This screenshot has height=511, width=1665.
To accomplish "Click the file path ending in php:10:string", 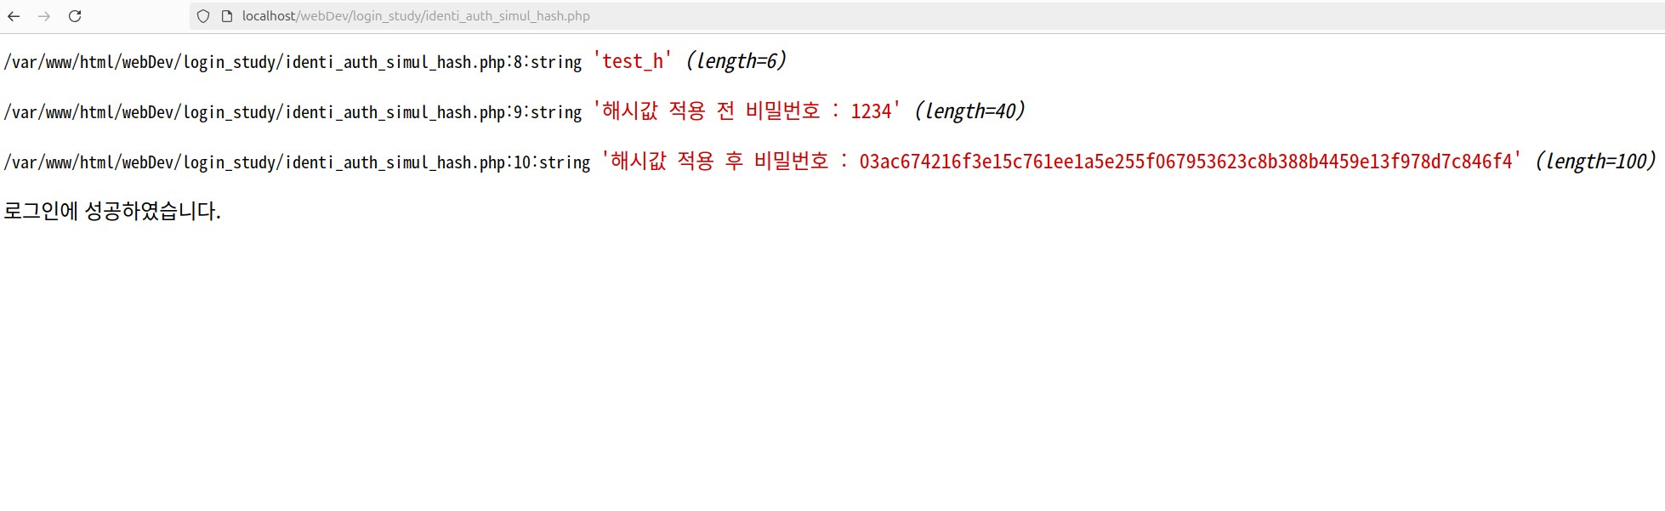I will [x=298, y=162].
